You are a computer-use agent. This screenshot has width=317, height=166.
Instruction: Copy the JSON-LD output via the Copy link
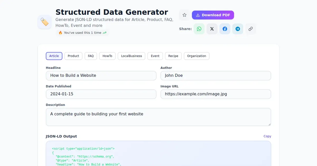(x=267, y=136)
